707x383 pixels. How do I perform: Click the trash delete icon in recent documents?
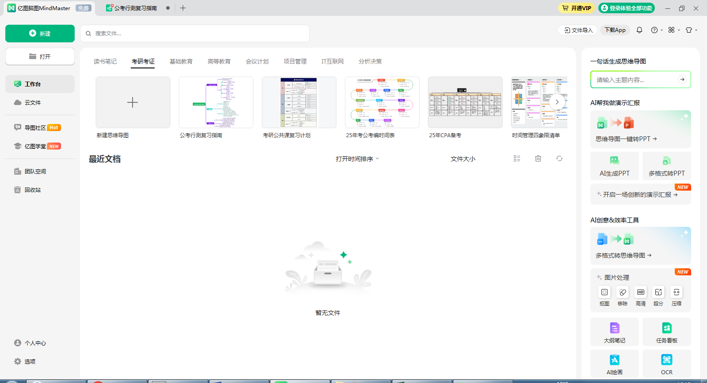[538, 158]
